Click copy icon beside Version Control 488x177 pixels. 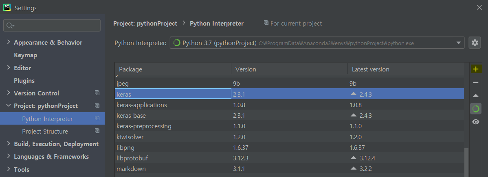coord(97,93)
